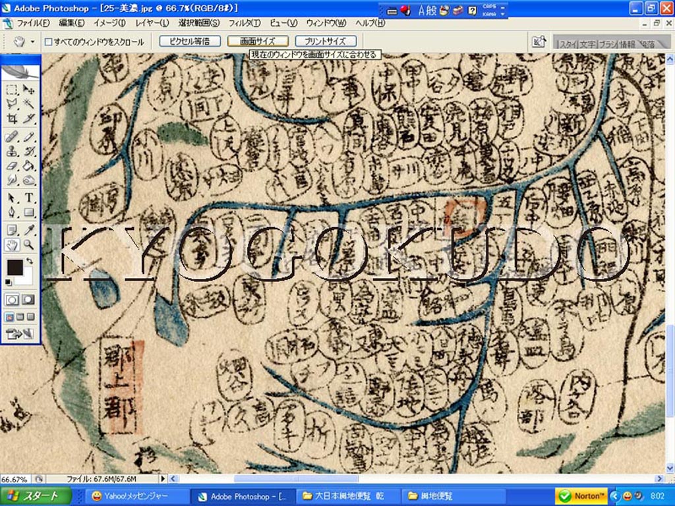Select the Hand tool in toolbox
The width and height of the screenshot is (675, 506).
(12, 245)
